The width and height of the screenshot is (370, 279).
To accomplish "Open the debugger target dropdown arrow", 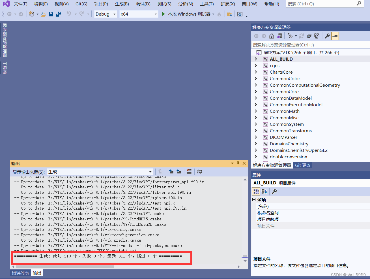I will pyautogui.click(x=213, y=14).
